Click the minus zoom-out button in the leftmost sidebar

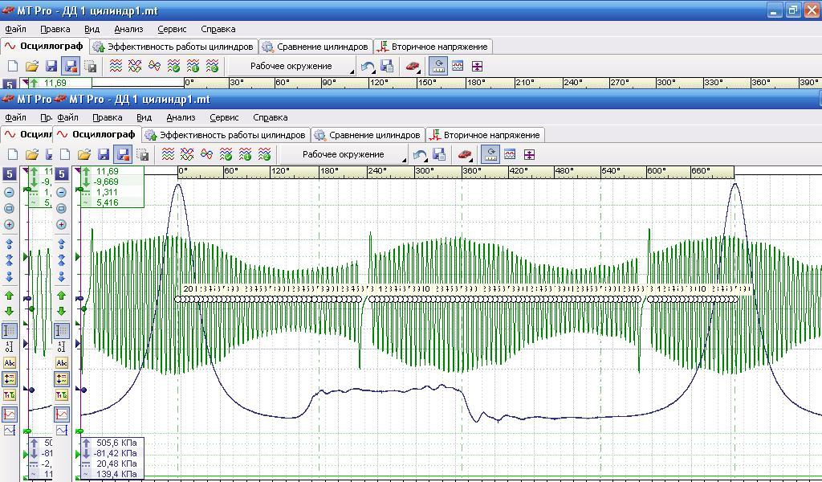tap(9, 192)
